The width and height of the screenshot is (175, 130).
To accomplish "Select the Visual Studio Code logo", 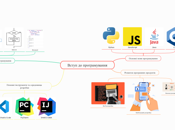I will [x=5, y=107].
